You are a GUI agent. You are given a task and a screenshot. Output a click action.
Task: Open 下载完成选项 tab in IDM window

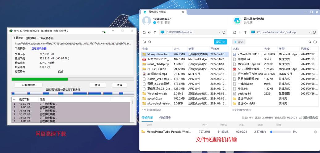45,38
